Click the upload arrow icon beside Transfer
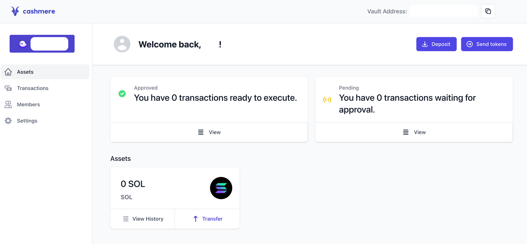 (x=195, y=219)
